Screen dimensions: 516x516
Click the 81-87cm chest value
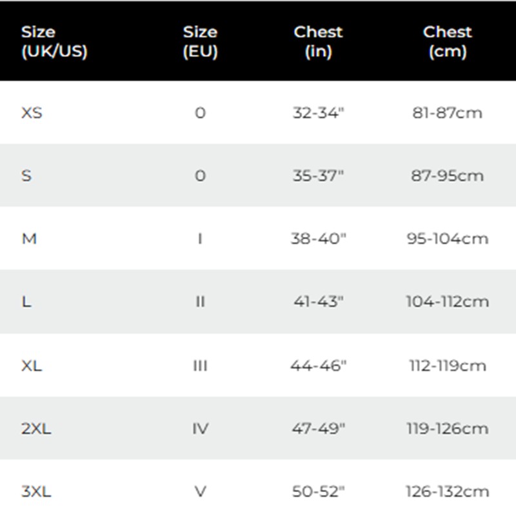point(447,113)
